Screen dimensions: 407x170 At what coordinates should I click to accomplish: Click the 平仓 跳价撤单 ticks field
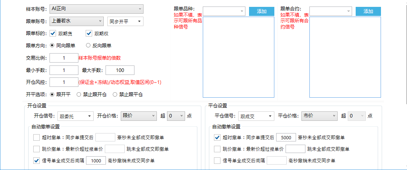click(295, 149)
